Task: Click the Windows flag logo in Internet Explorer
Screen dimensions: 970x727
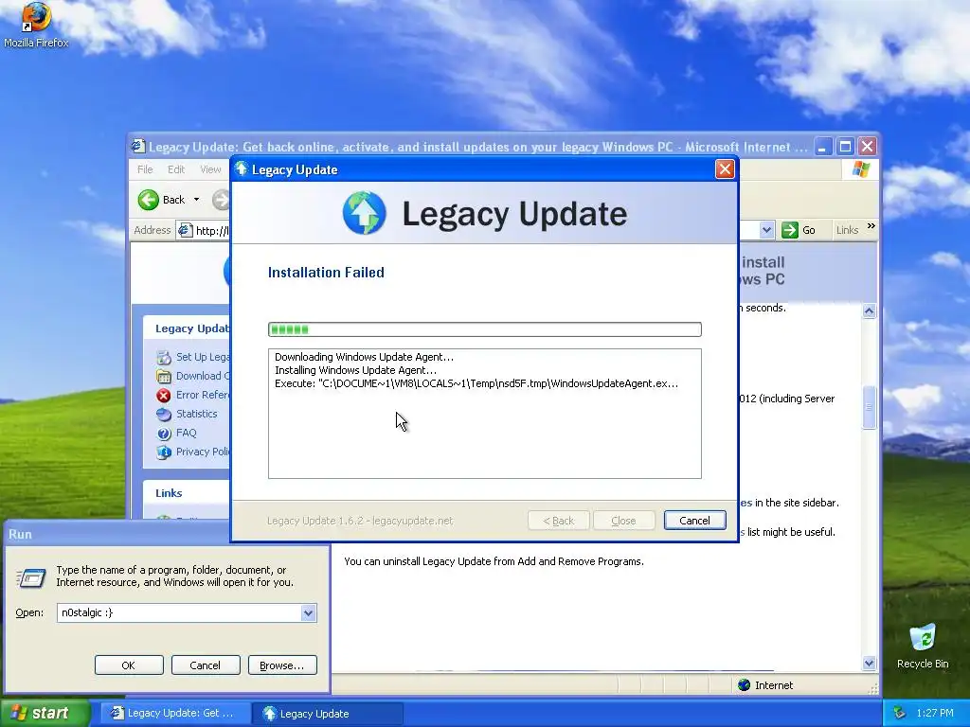Action: tap(860, 168)
